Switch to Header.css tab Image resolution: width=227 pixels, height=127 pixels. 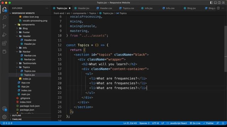click(x=106, y=8)
